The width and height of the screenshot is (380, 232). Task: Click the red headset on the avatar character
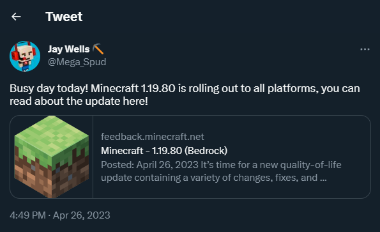click(x=15, y=54)
